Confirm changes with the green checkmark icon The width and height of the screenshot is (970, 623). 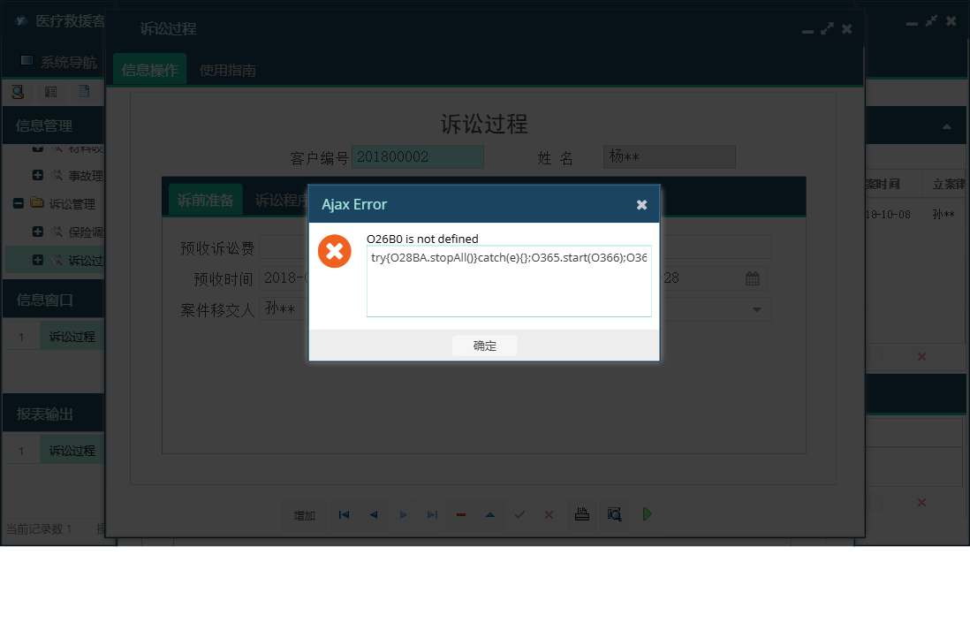click(x=519, y=514)
